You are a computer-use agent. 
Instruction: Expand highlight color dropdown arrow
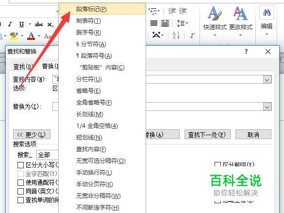pos(22,35)
